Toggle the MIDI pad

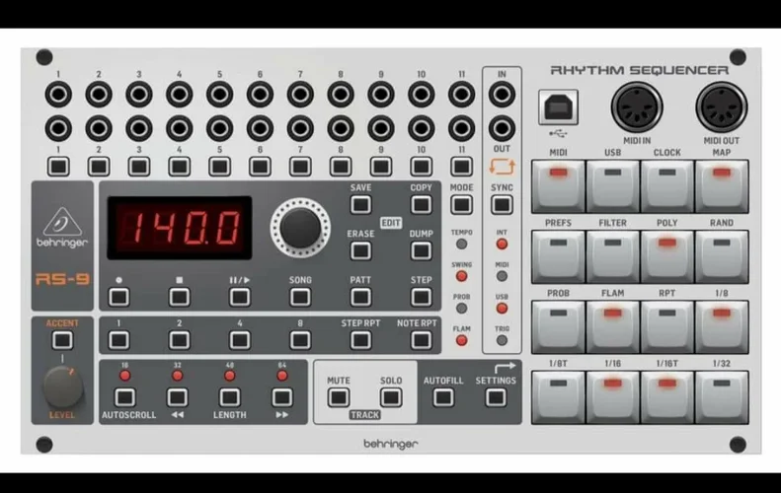click(559, 186)
